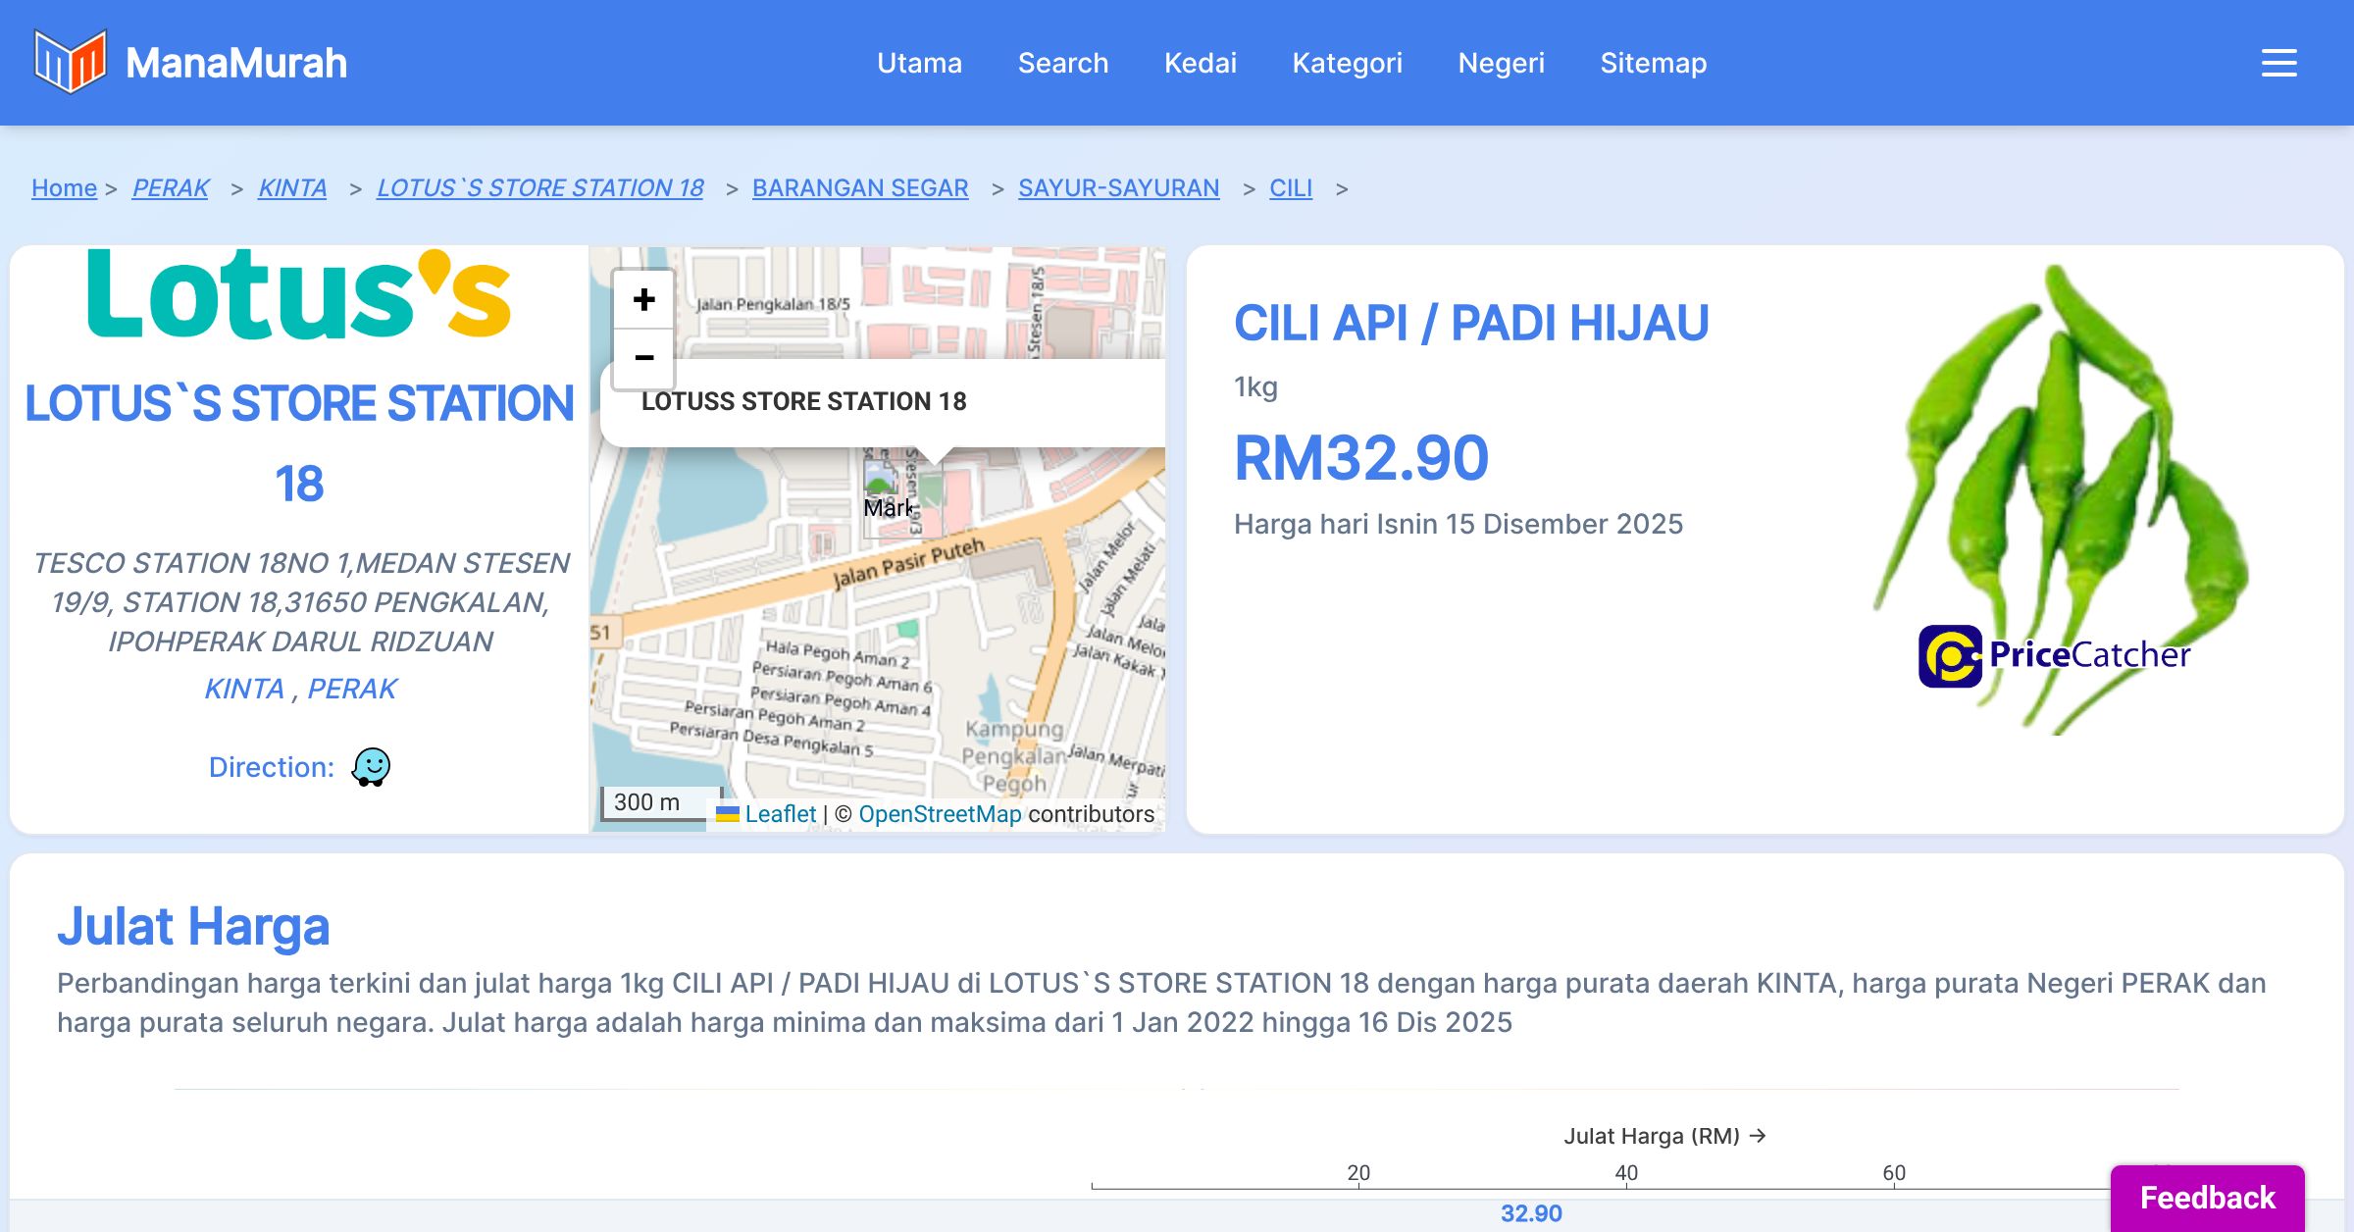Zoom out on the map
Screen dimensions: 2354x1232
click(x=643, y=358)
